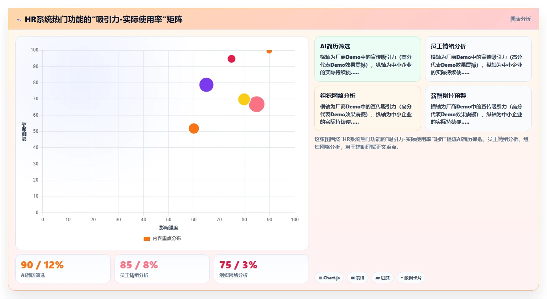Click the HR系统热门功能 matrix title
Viewport: 547px width, 299px height.
(103, 19)
